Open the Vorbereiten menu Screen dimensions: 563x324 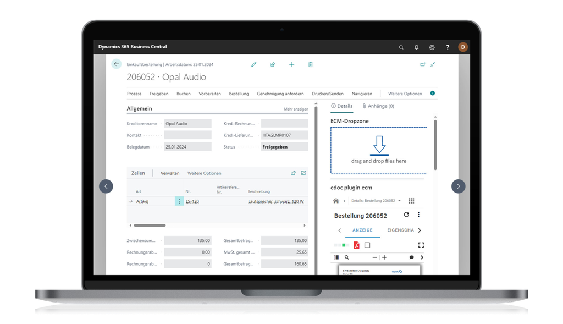209,94
